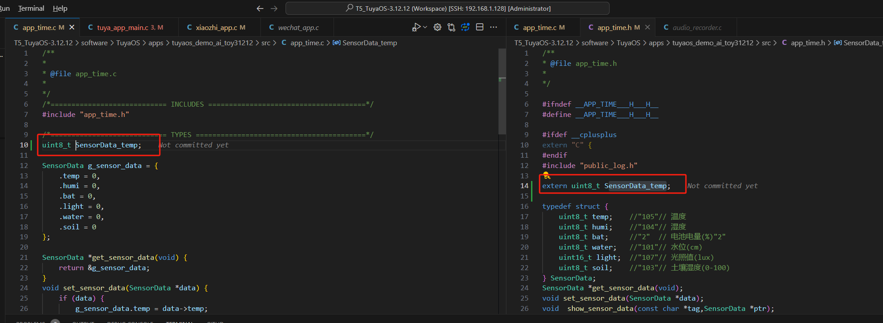
Task: Expand the Run or Debug dropdown chevron
Action: point(425,27)
